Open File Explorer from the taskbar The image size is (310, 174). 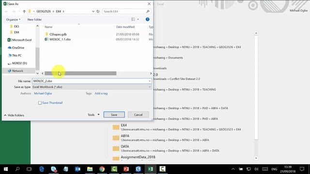90,169
